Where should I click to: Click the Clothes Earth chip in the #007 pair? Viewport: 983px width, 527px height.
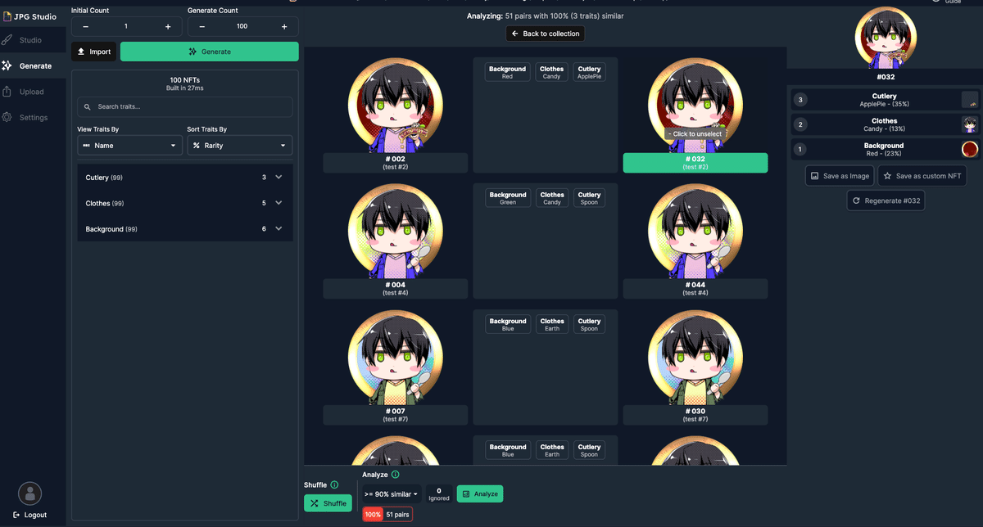[x=552, y=324]
